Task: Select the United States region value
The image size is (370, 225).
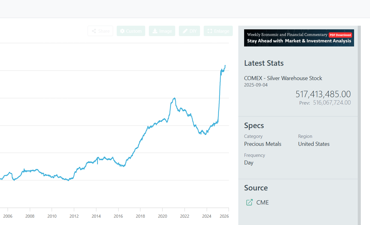Action: click(314, 144)
